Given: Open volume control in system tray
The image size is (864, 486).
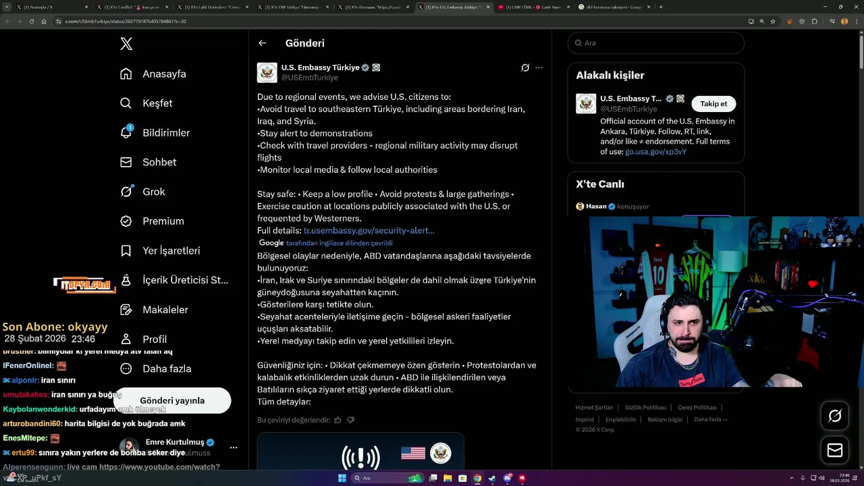Looking at the screenshot, I should tap(821, 479).
